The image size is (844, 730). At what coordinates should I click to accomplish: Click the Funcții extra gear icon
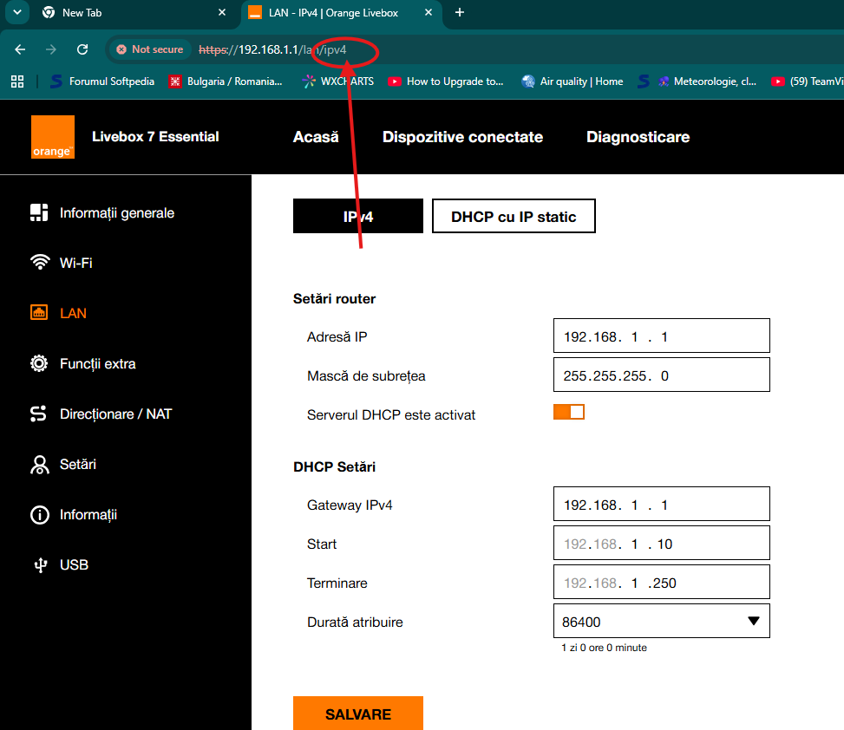pyautogui.click(x=39, y=363)
